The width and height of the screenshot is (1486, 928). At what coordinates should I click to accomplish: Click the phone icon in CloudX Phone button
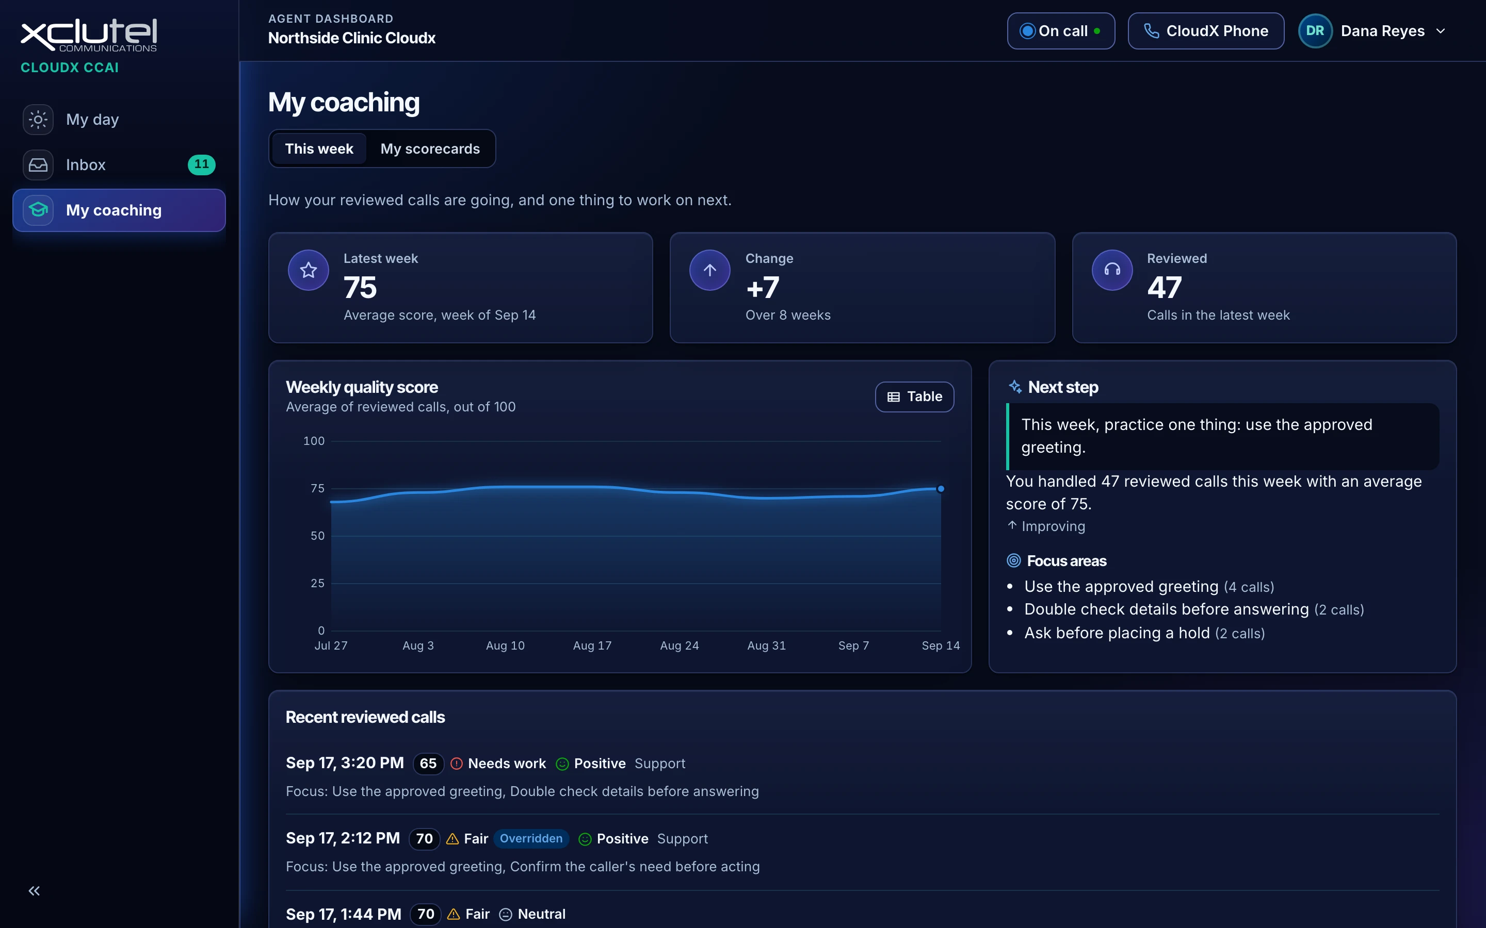(1151, 31)
